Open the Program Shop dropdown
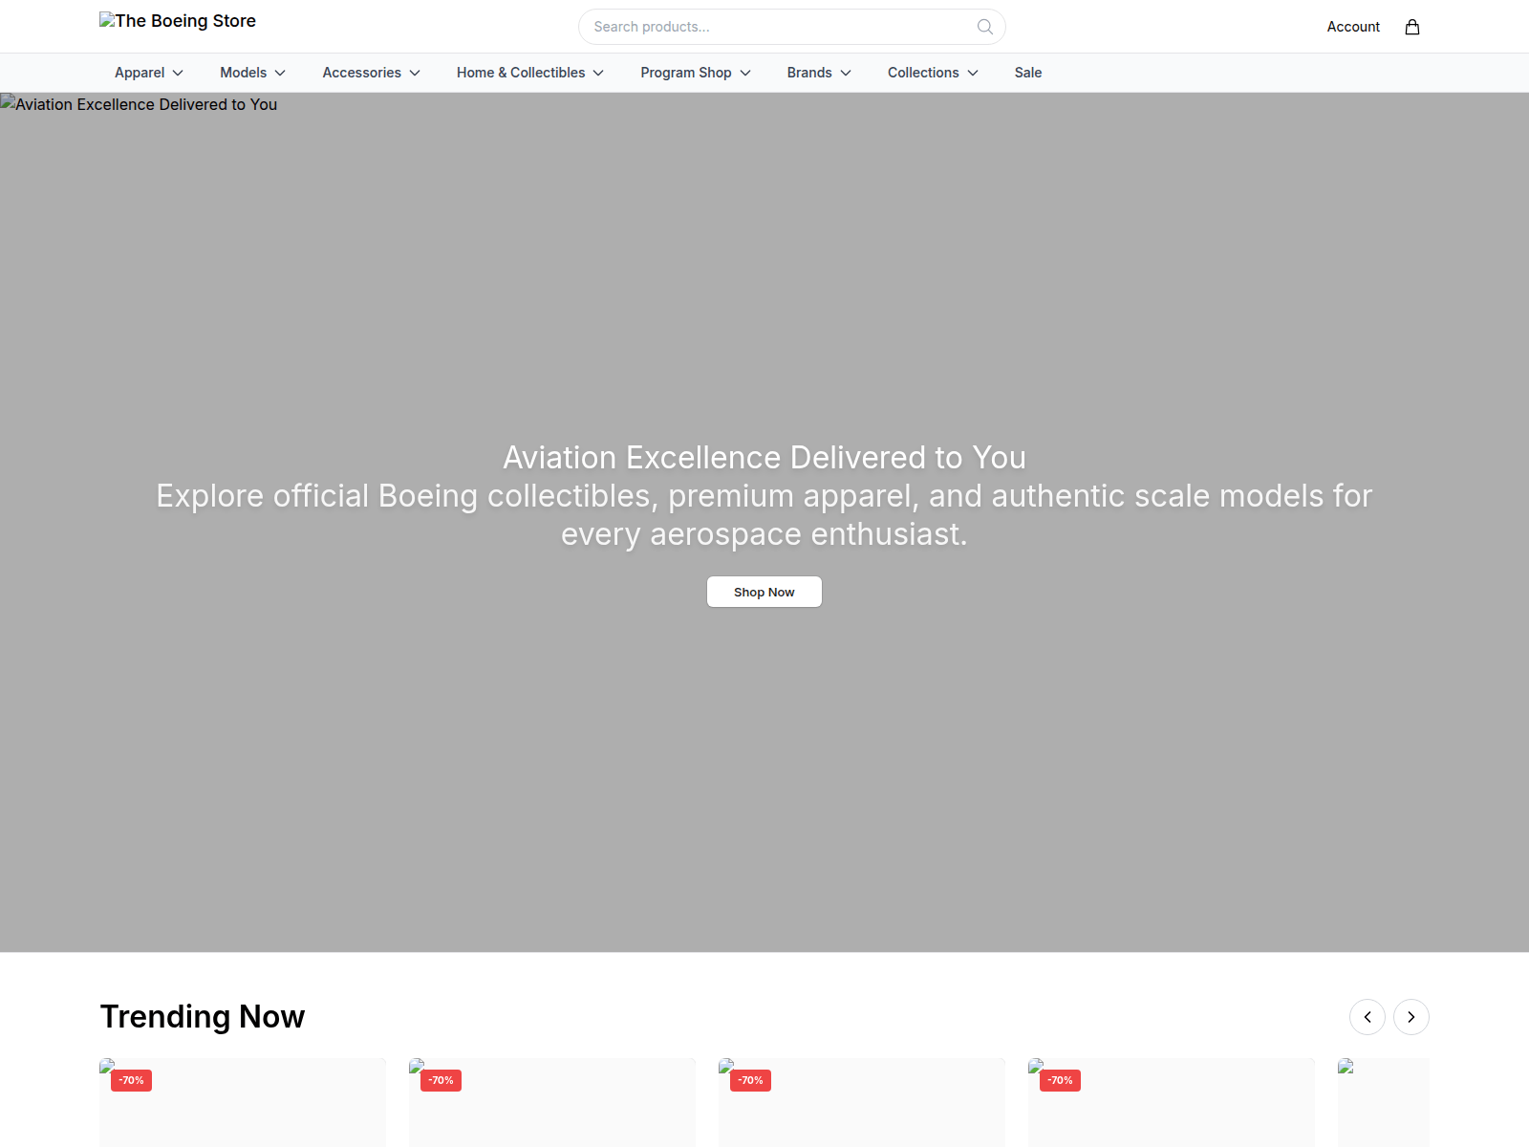The image size is (1529, 1147). (x=696, y=73)
